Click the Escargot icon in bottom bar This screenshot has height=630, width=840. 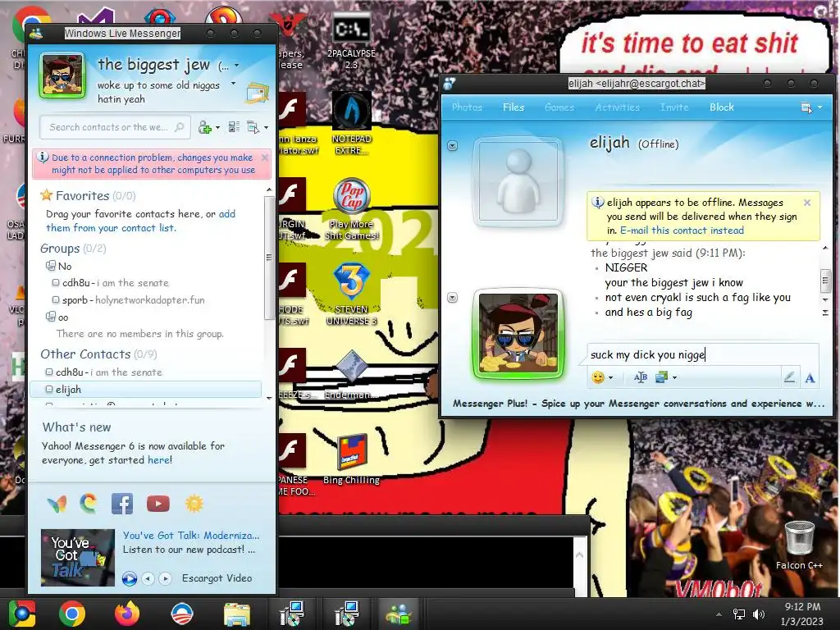(89, 503)
